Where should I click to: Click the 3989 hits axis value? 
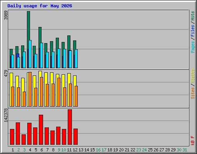point(6,15)
